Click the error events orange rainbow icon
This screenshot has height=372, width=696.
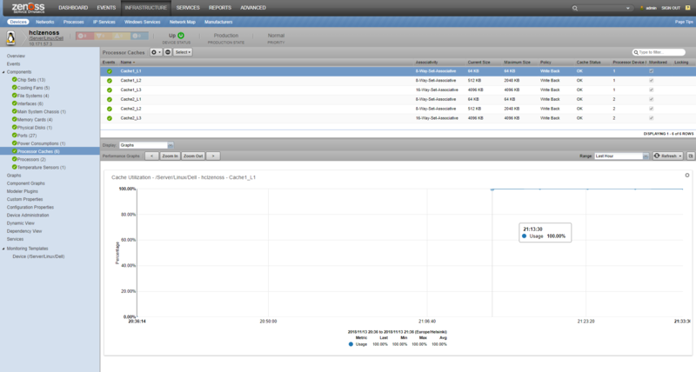[101, 36]
